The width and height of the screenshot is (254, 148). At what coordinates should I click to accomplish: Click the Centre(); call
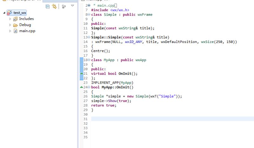pyautogui.click(x=101, y=51)
